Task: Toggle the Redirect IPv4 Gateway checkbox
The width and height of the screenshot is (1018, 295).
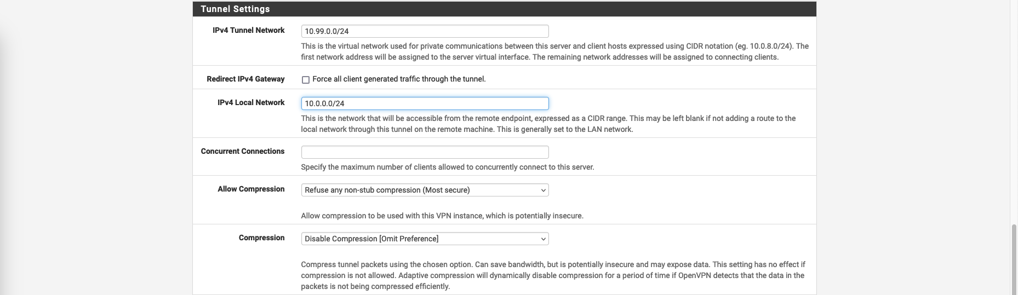Action: click(x=306, y=80)
